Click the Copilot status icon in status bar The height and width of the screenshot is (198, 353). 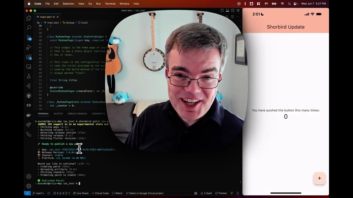196,193
